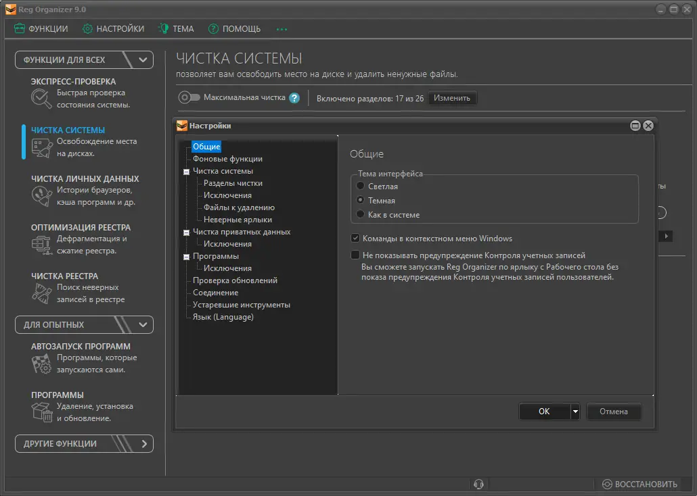Image resolution: width=697 pixels, height=496 pixels.
Task: Click the Registry Optimization icon
Action: (42, 245)
